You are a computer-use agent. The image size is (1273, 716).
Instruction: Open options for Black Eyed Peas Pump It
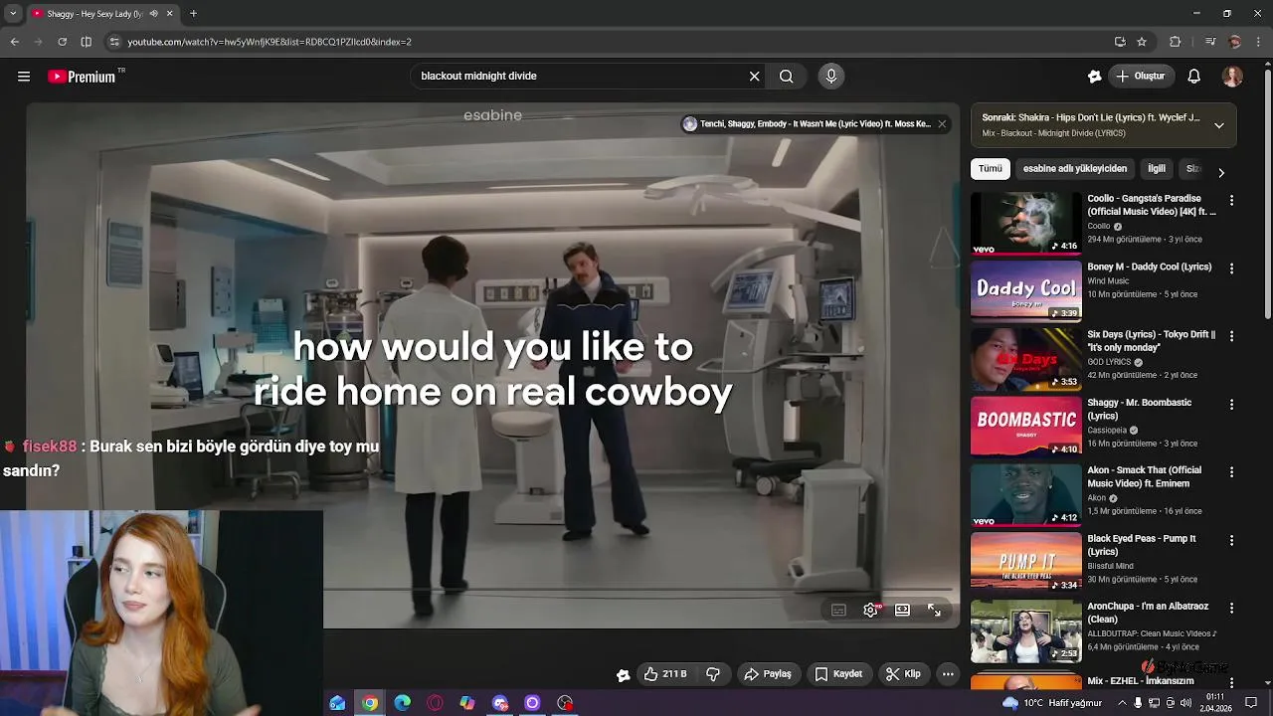pyautogui.click(x=1231, y=540)
